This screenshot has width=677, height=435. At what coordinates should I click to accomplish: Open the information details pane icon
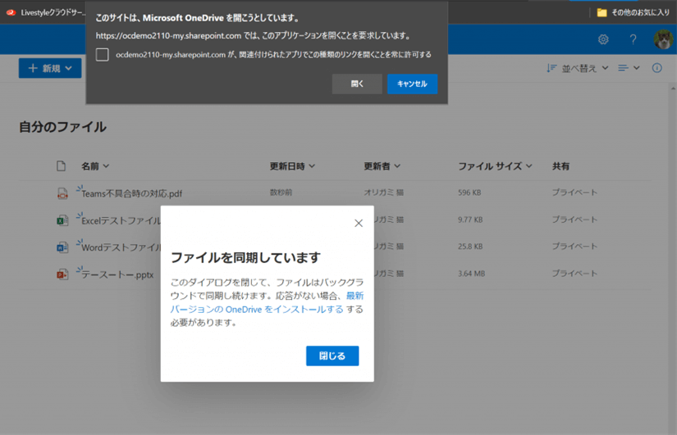(x=657, y=68)
